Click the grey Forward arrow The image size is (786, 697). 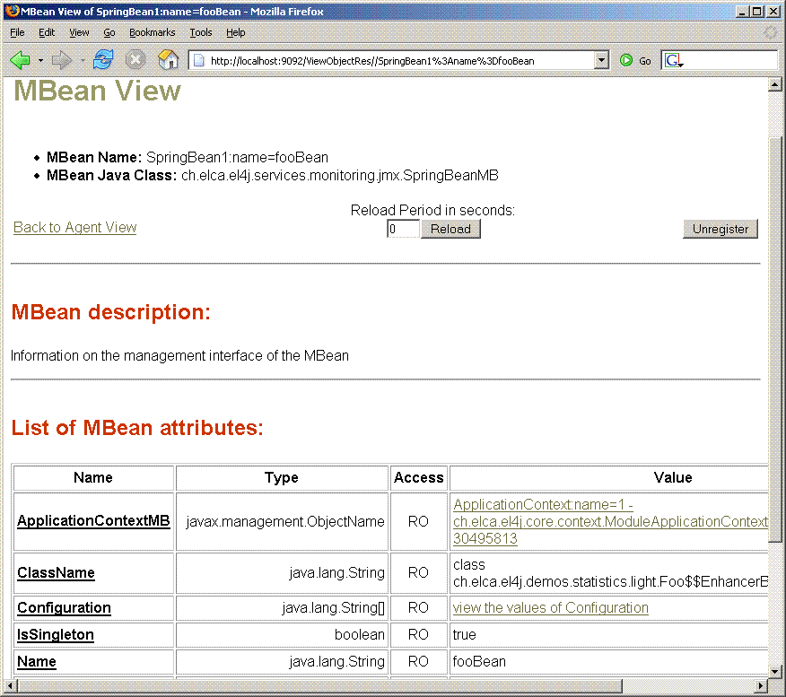pos(62,61)
